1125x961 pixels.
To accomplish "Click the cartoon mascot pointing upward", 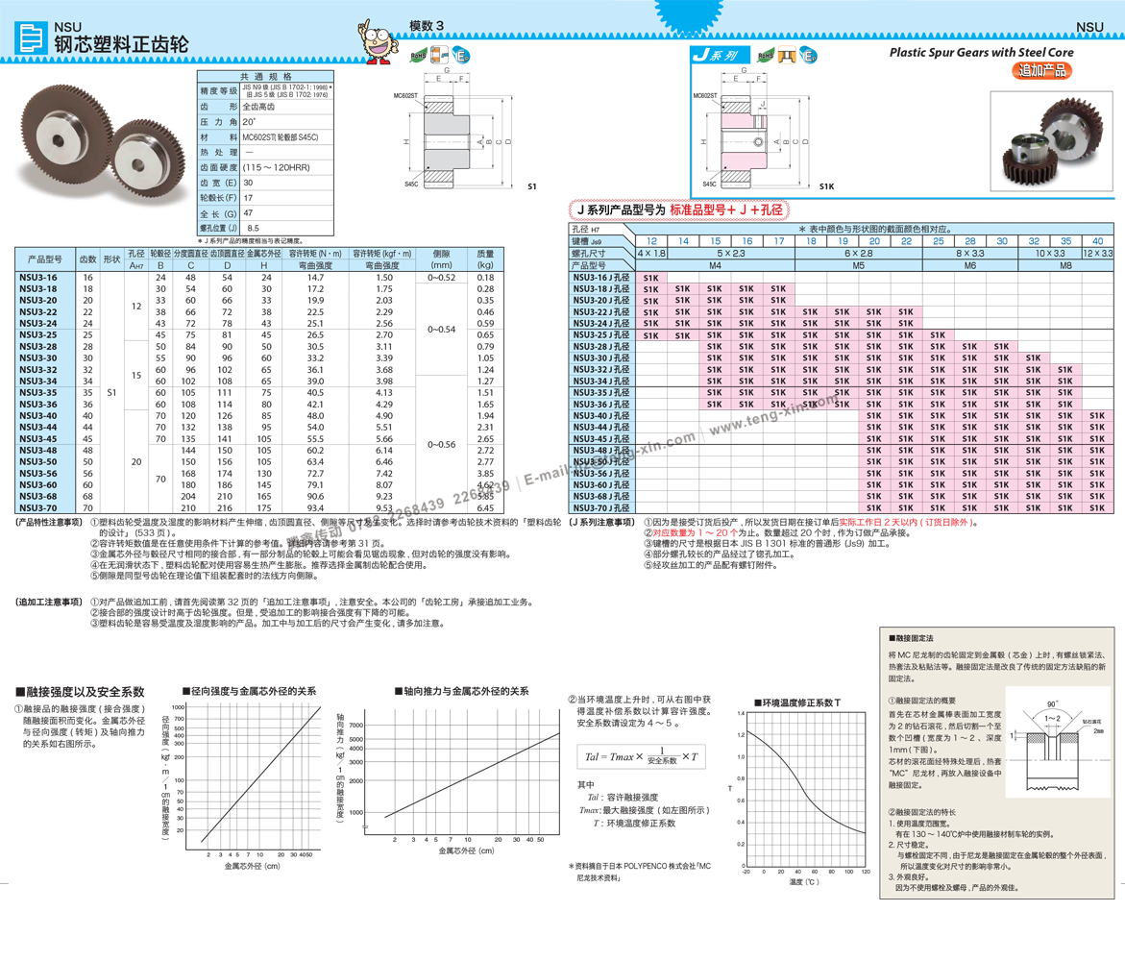I will tap(375, 43).
